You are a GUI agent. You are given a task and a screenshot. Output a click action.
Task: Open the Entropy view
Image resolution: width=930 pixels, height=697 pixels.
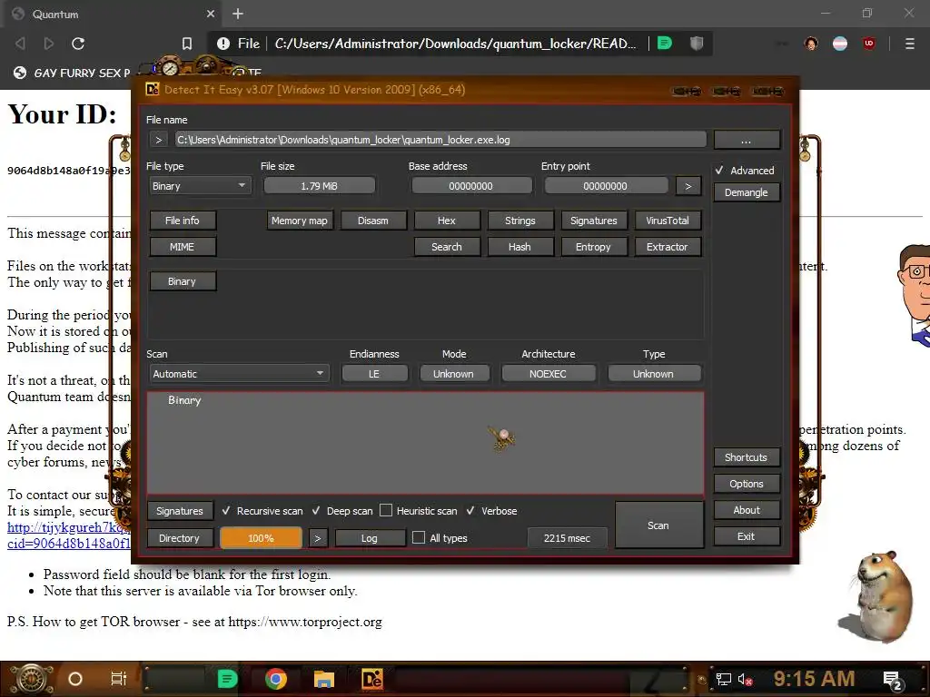pyautogui.click(x=594, y=247)
